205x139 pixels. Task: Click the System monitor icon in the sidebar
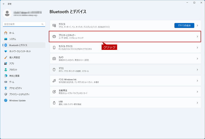[6, 39]
